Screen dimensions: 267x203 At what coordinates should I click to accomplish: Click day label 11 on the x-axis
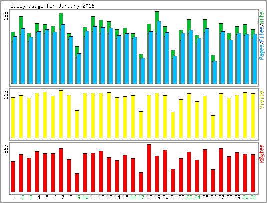pos(93,197)
